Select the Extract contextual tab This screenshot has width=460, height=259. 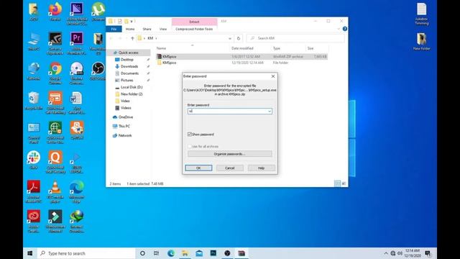(194, 22)
